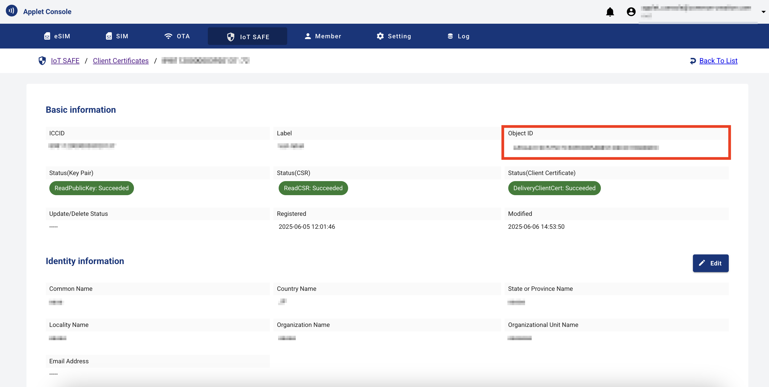Image resolution: width=769 pixels, height=387 pixels.
Task: Click the Status(CSR) label
Action: tap(294, 173)
